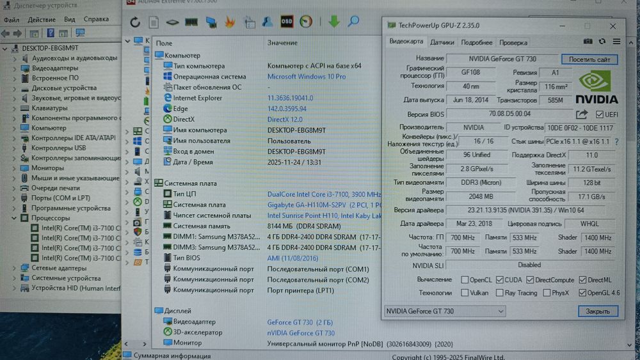Open the Действие menu
The image size is (640, 360).
pyautogui.click(x=41, y=20)
